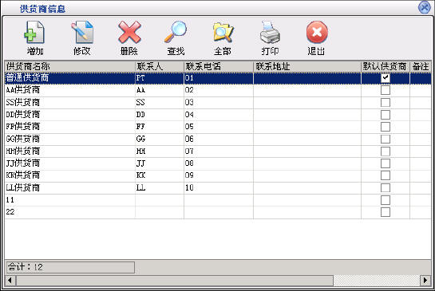
Task: Click the horizontal scrollbar left arrow
Action: 10,281
